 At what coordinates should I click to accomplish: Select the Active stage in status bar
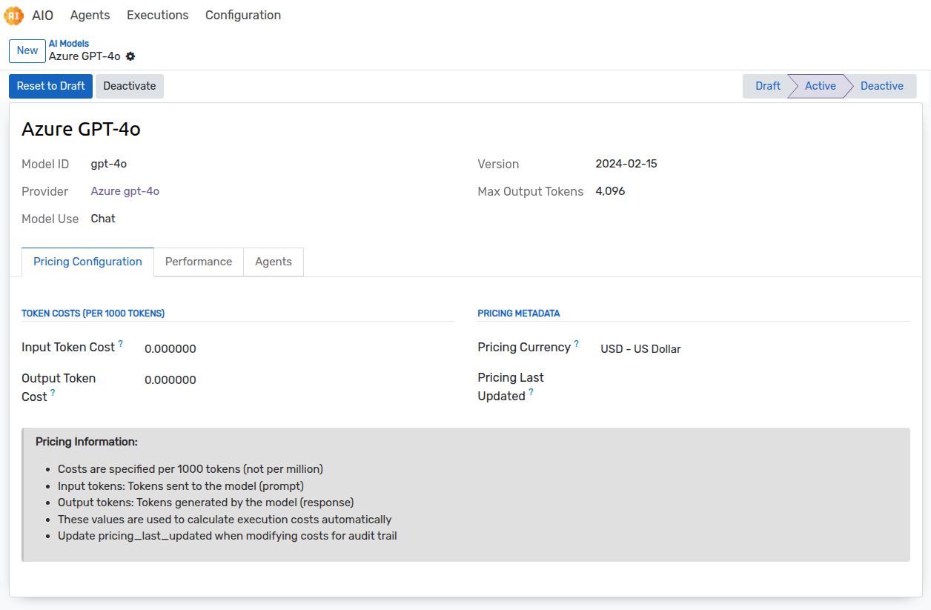[x=820, y=86]
